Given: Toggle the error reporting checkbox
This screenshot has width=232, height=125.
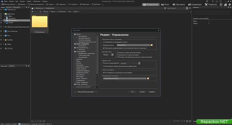Looking at the screenshot, I should [104, 73].
